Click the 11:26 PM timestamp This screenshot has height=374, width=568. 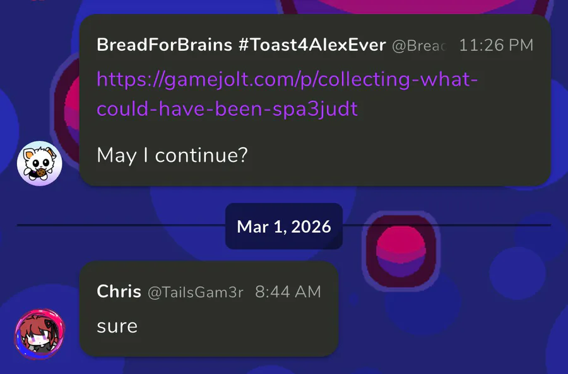coord(496,45)
